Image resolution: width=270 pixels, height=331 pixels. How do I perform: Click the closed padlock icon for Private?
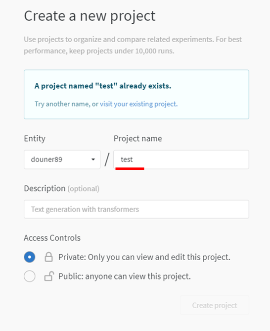pos(48,257)
